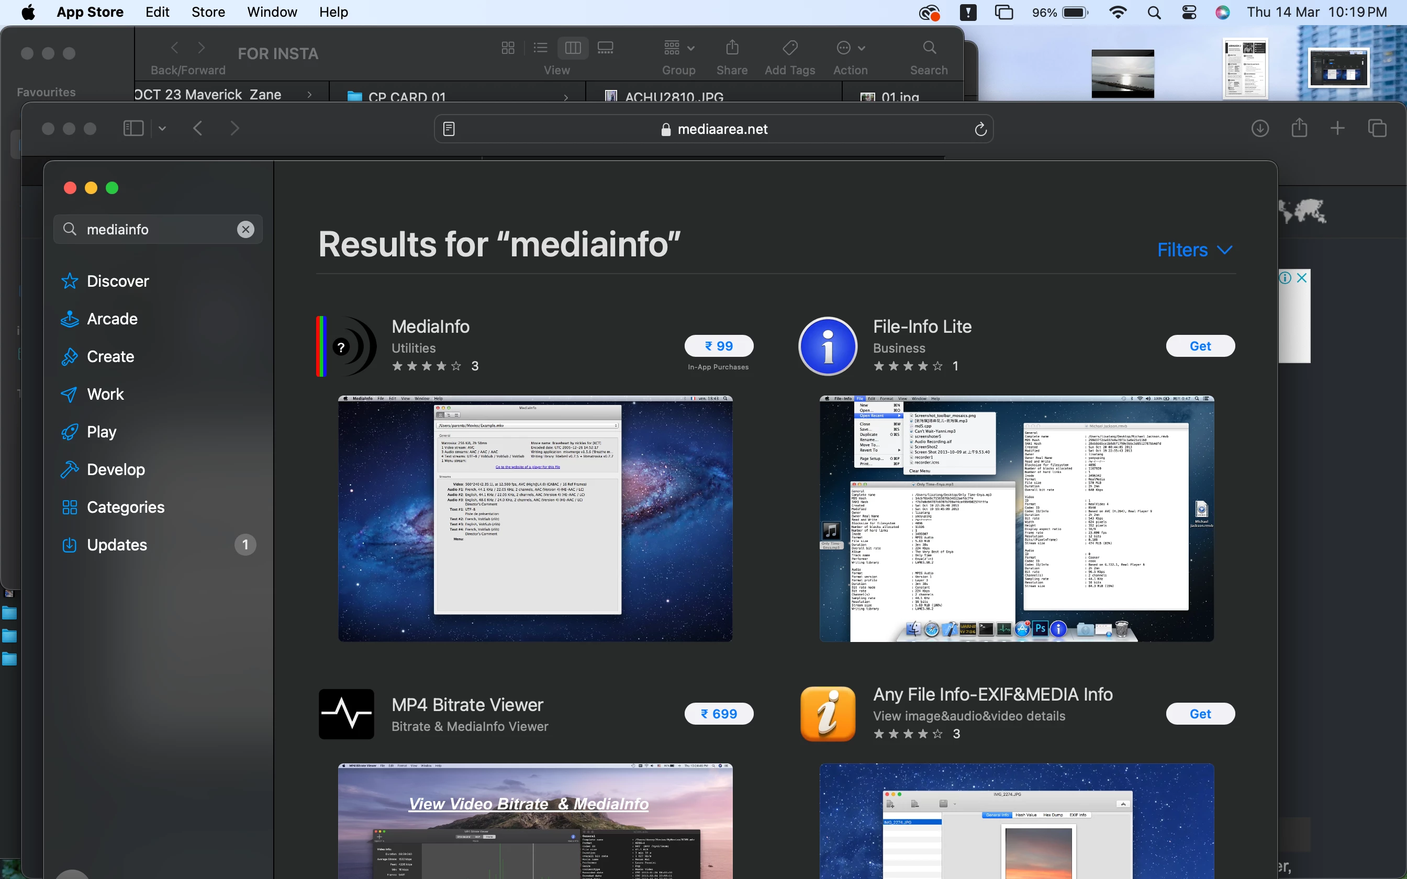The image size is (1407, 879).
Task: Expand the Filters dropdown
Action: point(1195,250)
